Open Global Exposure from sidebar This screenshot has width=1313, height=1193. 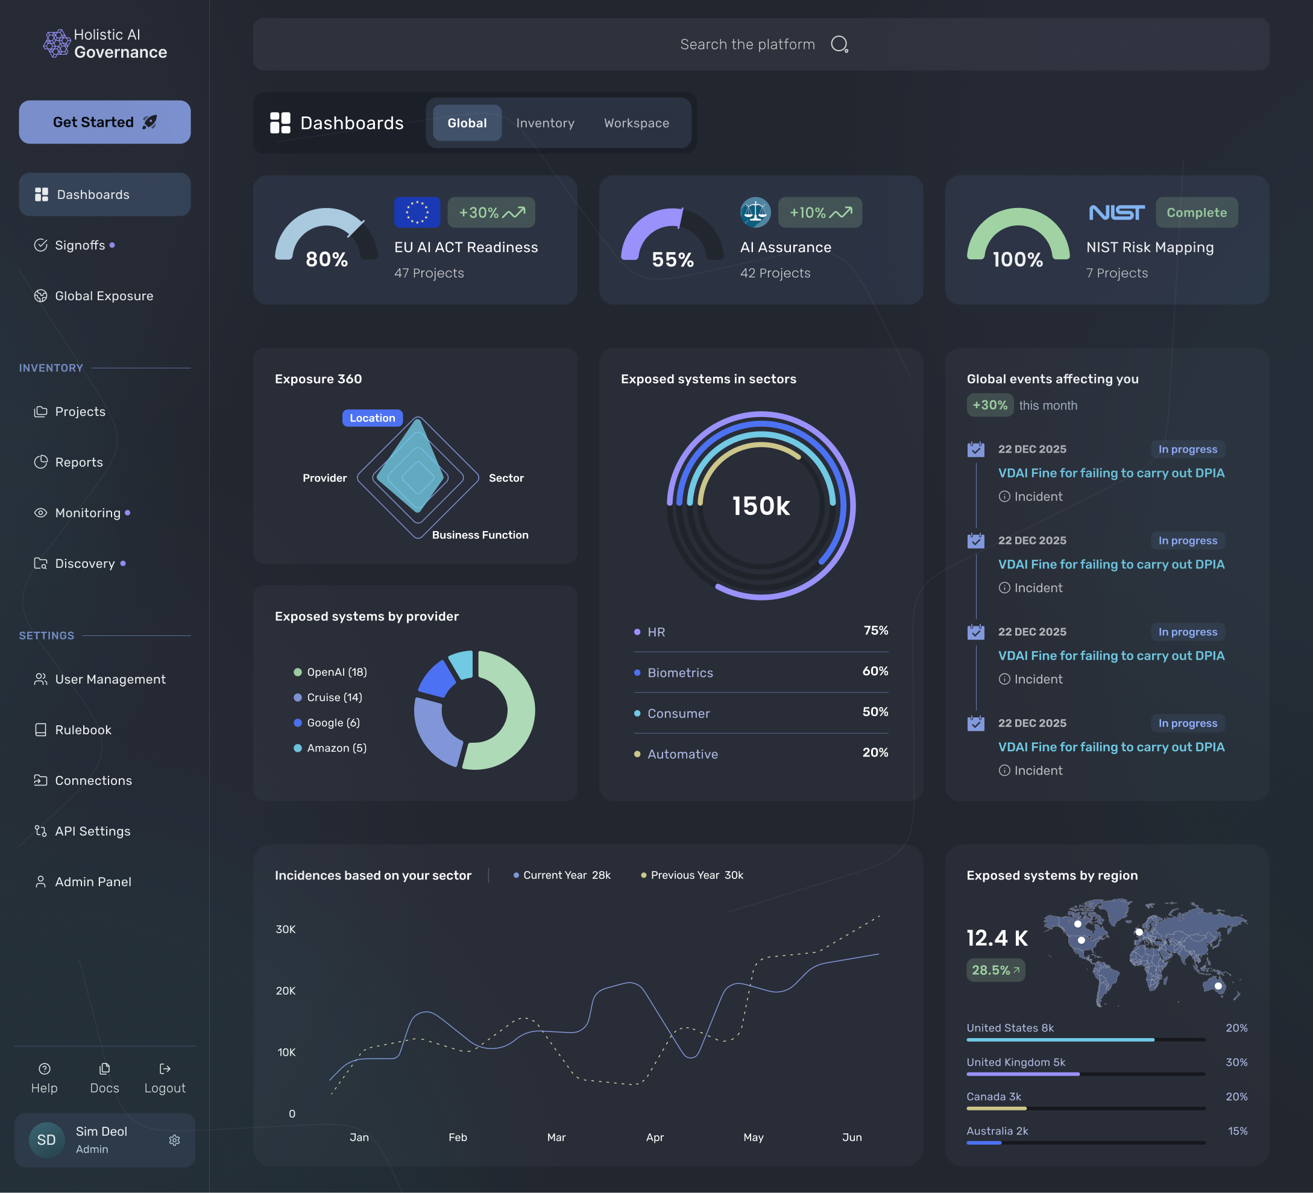(104, 295)
